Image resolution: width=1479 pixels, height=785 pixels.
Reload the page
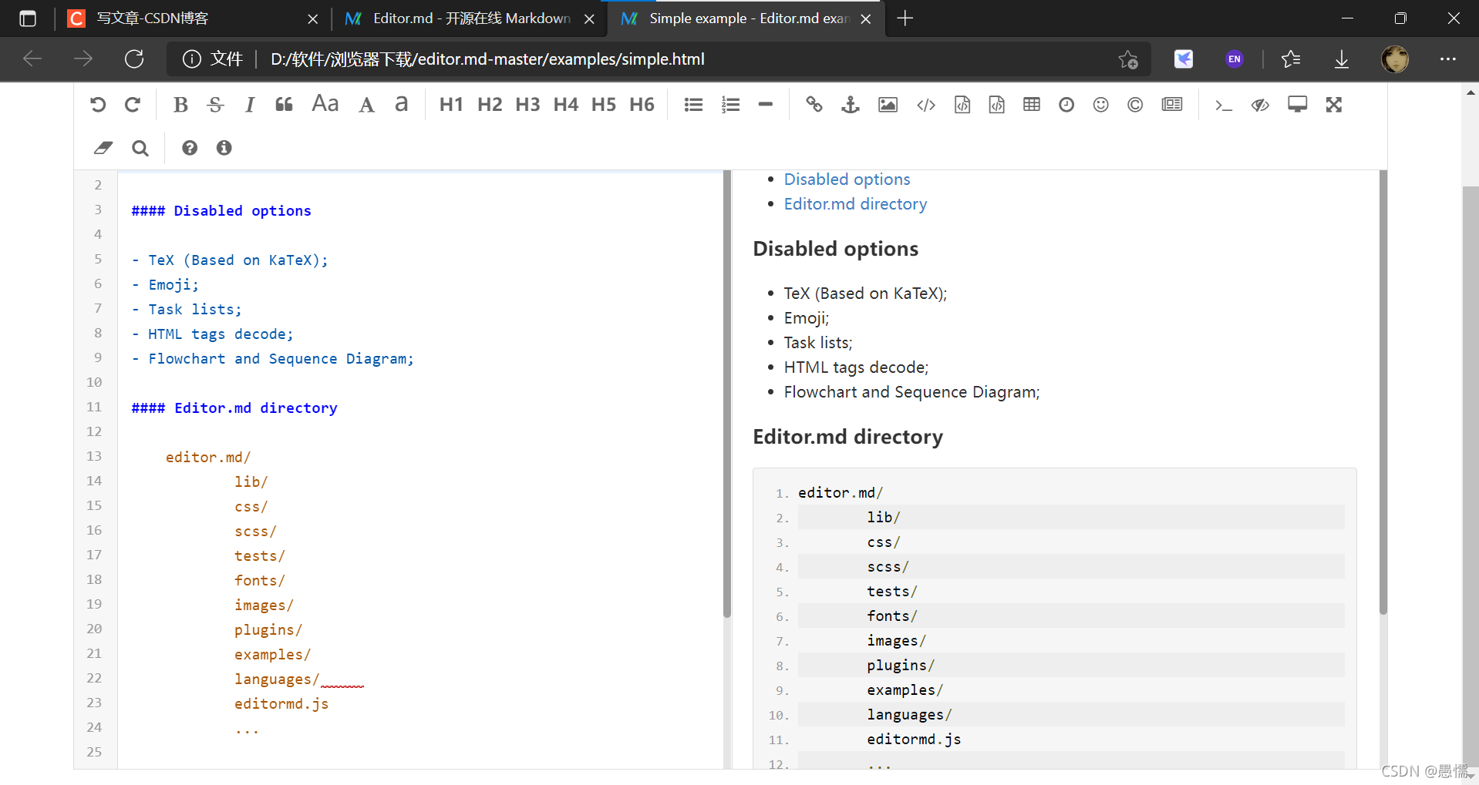134,59
